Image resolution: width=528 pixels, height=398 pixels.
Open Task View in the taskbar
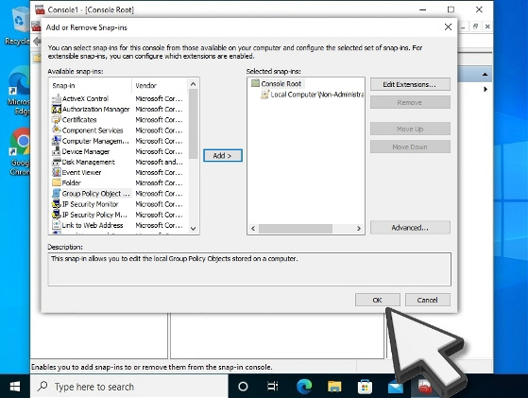click(272, 387)
